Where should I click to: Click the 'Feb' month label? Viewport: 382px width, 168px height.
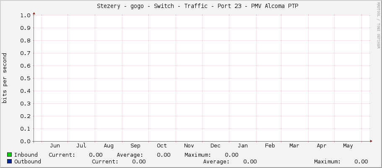click(270, 146)
